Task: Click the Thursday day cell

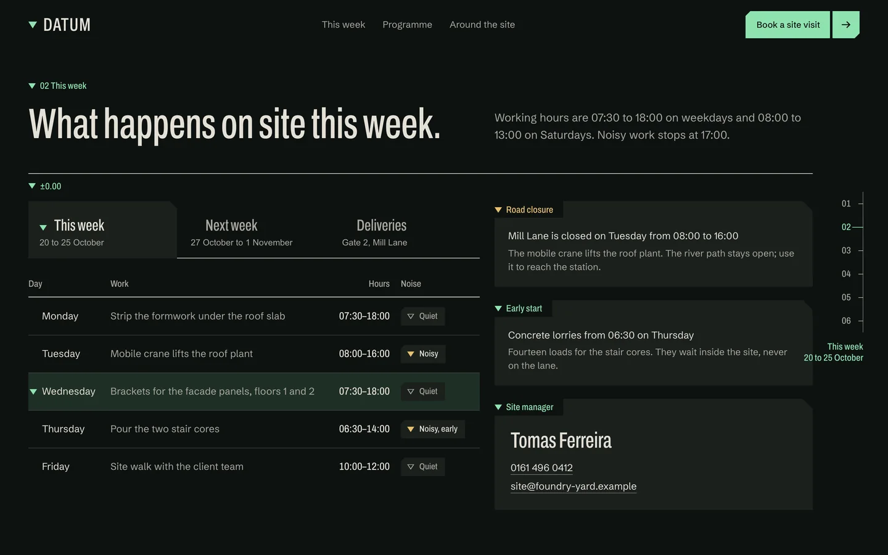Action: click(63, 429)
